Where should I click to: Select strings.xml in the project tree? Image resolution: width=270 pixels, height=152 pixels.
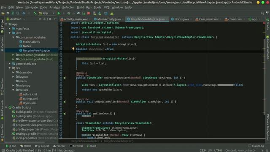click(x=29, y=99)
